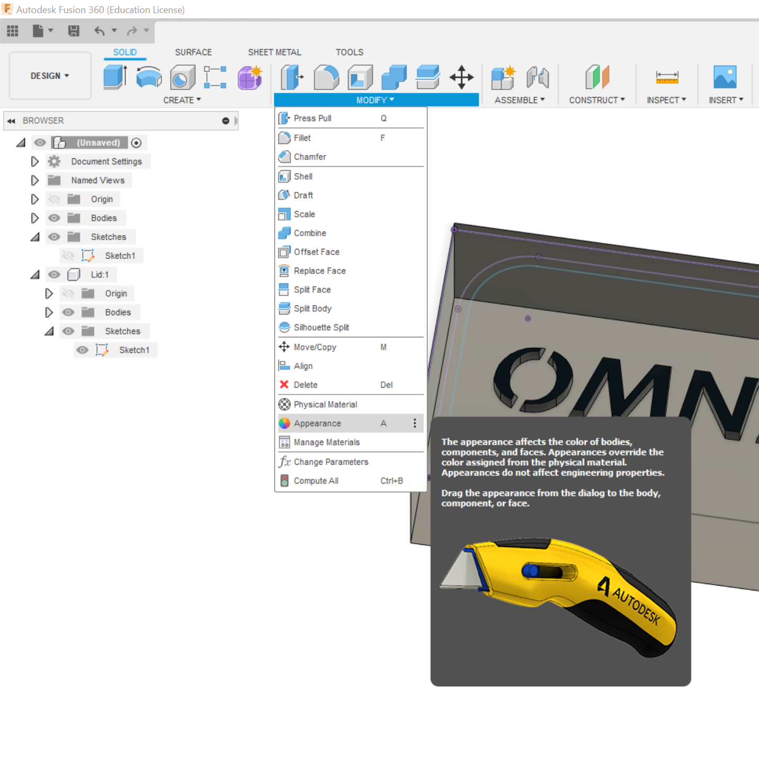This screenshot has height=769, width=759.
Task: Choose Compute All from the Modify menu
Action: click(x=351, y=481)
